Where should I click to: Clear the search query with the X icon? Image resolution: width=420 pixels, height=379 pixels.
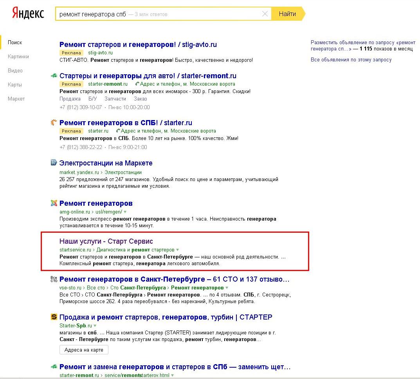(x=265, y=14)
